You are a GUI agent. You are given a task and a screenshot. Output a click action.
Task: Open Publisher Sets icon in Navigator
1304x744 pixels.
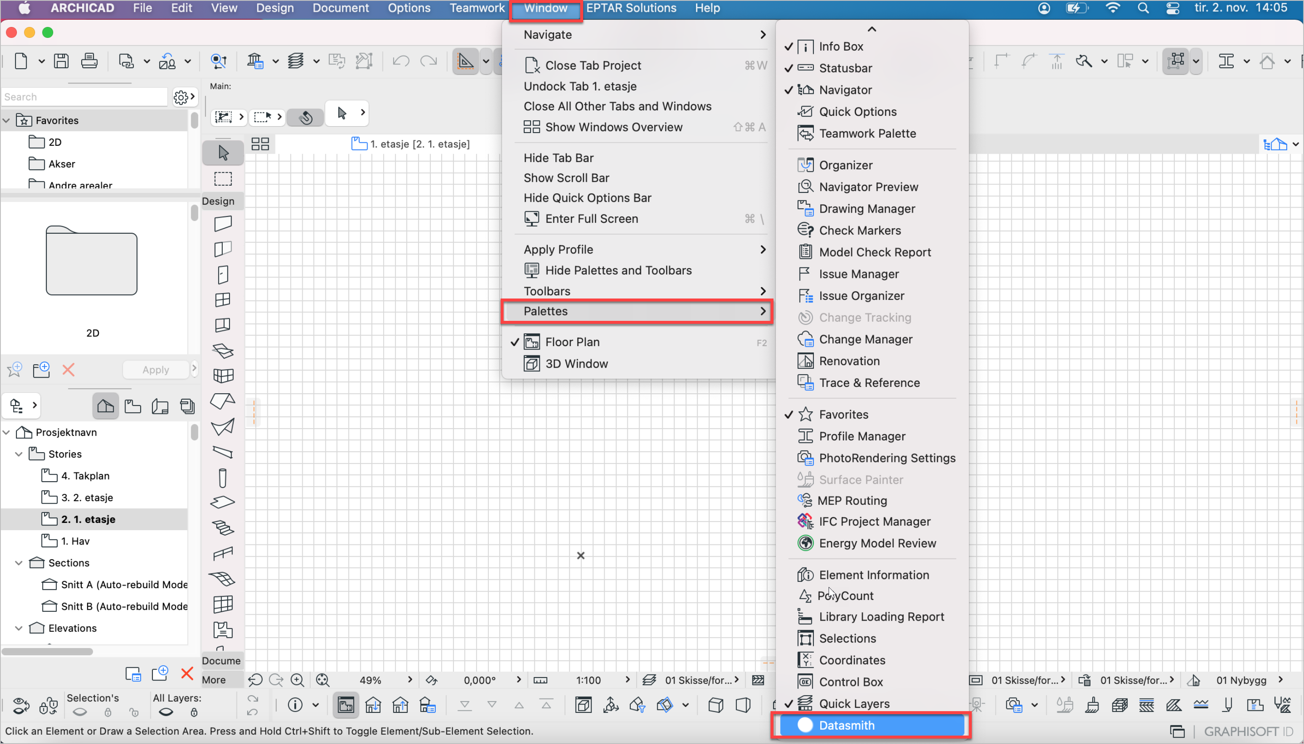[187, 406]
